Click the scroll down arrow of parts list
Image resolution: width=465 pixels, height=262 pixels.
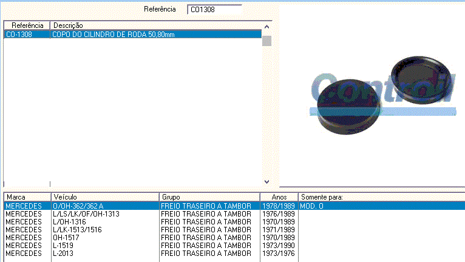click(x=266, y=181)
